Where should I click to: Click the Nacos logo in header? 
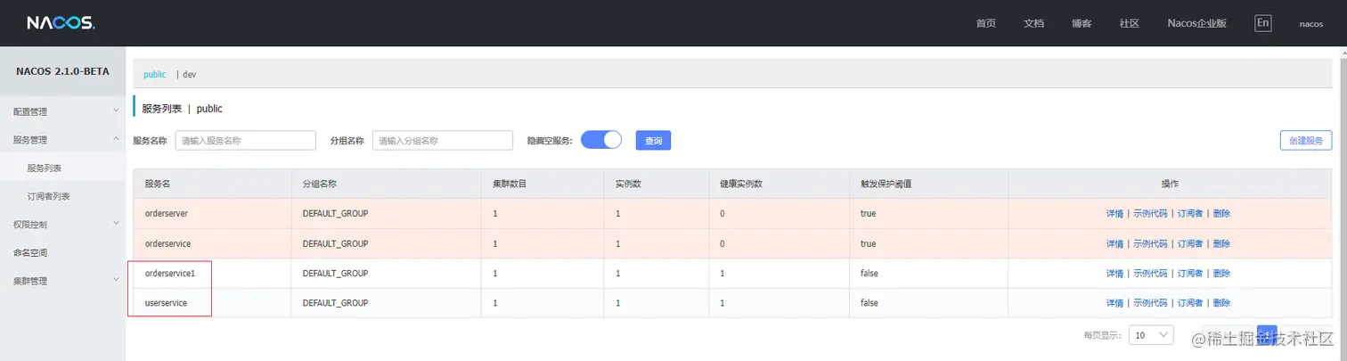[x=61, y=23]
